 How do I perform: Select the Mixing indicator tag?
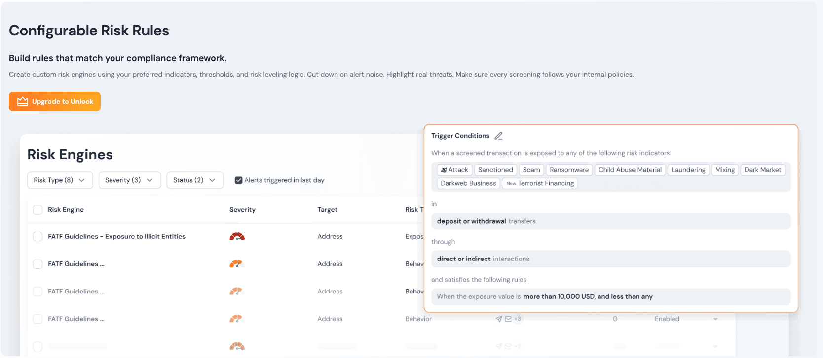coord(725,170)
